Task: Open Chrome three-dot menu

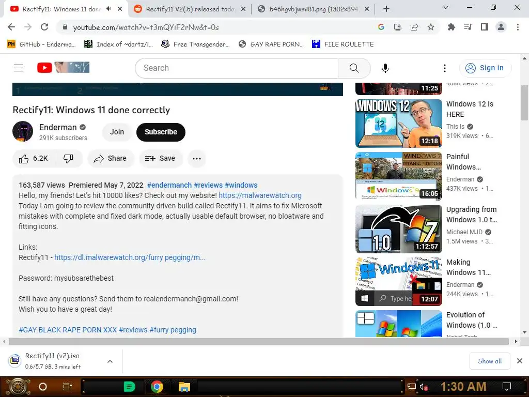Action: pyautogui.click(x=518, y=27)
